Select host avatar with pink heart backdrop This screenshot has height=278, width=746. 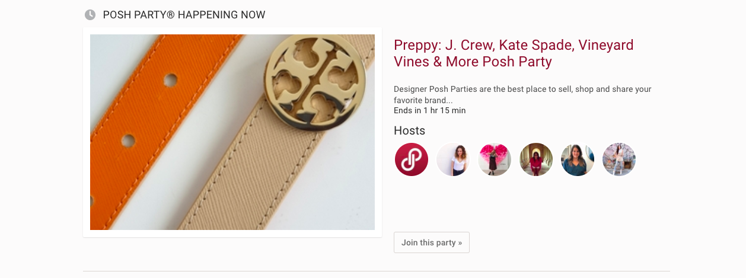495,159
